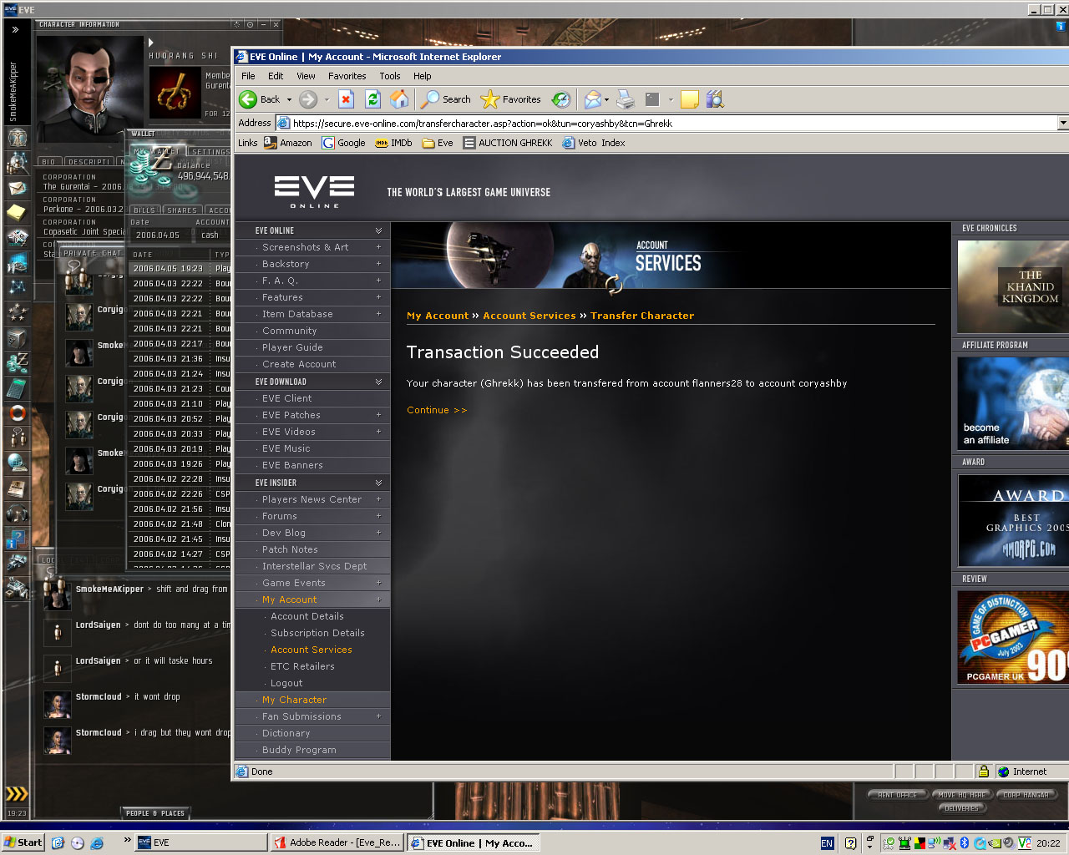Viewport: 1069px width, 855px height.
Task: Switch to Adobe Reader from the taskbar
Action: [337, 842]
